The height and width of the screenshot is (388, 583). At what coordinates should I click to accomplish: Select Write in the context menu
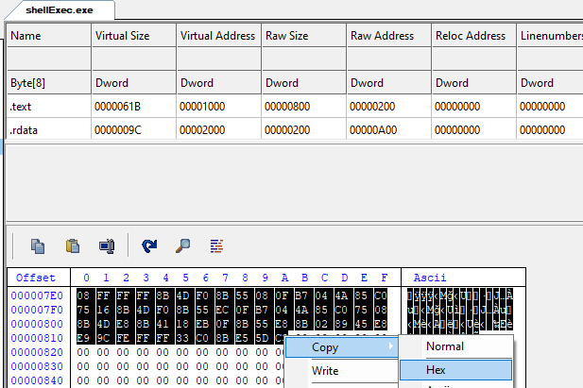point(342,371)
